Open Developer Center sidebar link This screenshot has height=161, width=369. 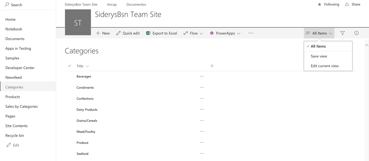pos(20,68)
